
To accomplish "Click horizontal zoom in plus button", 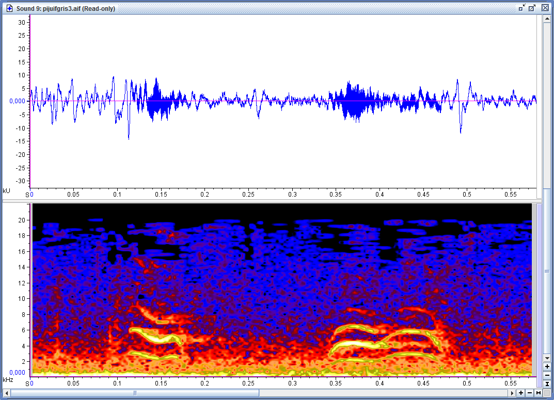I will pos(521,393).
